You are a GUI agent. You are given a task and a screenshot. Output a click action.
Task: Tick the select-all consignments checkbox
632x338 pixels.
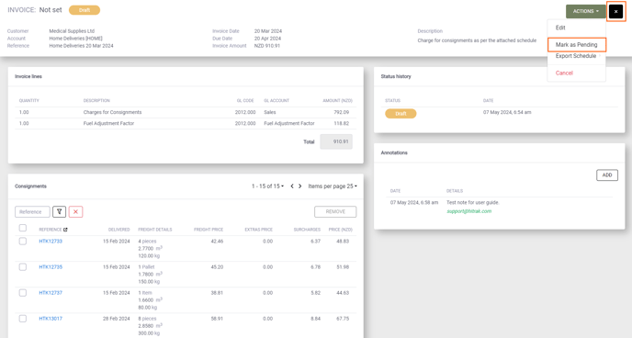click(23, 228)
